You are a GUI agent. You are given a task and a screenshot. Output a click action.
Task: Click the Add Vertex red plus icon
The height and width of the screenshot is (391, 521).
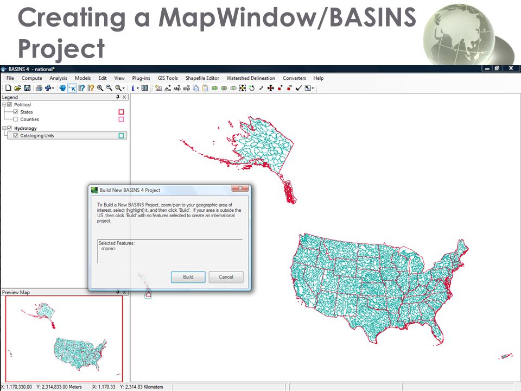tap(280, 88)
